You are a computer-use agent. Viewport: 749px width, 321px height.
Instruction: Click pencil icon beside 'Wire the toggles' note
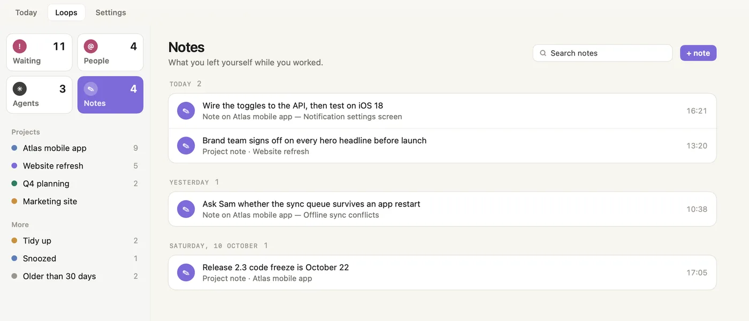point(186,111)
